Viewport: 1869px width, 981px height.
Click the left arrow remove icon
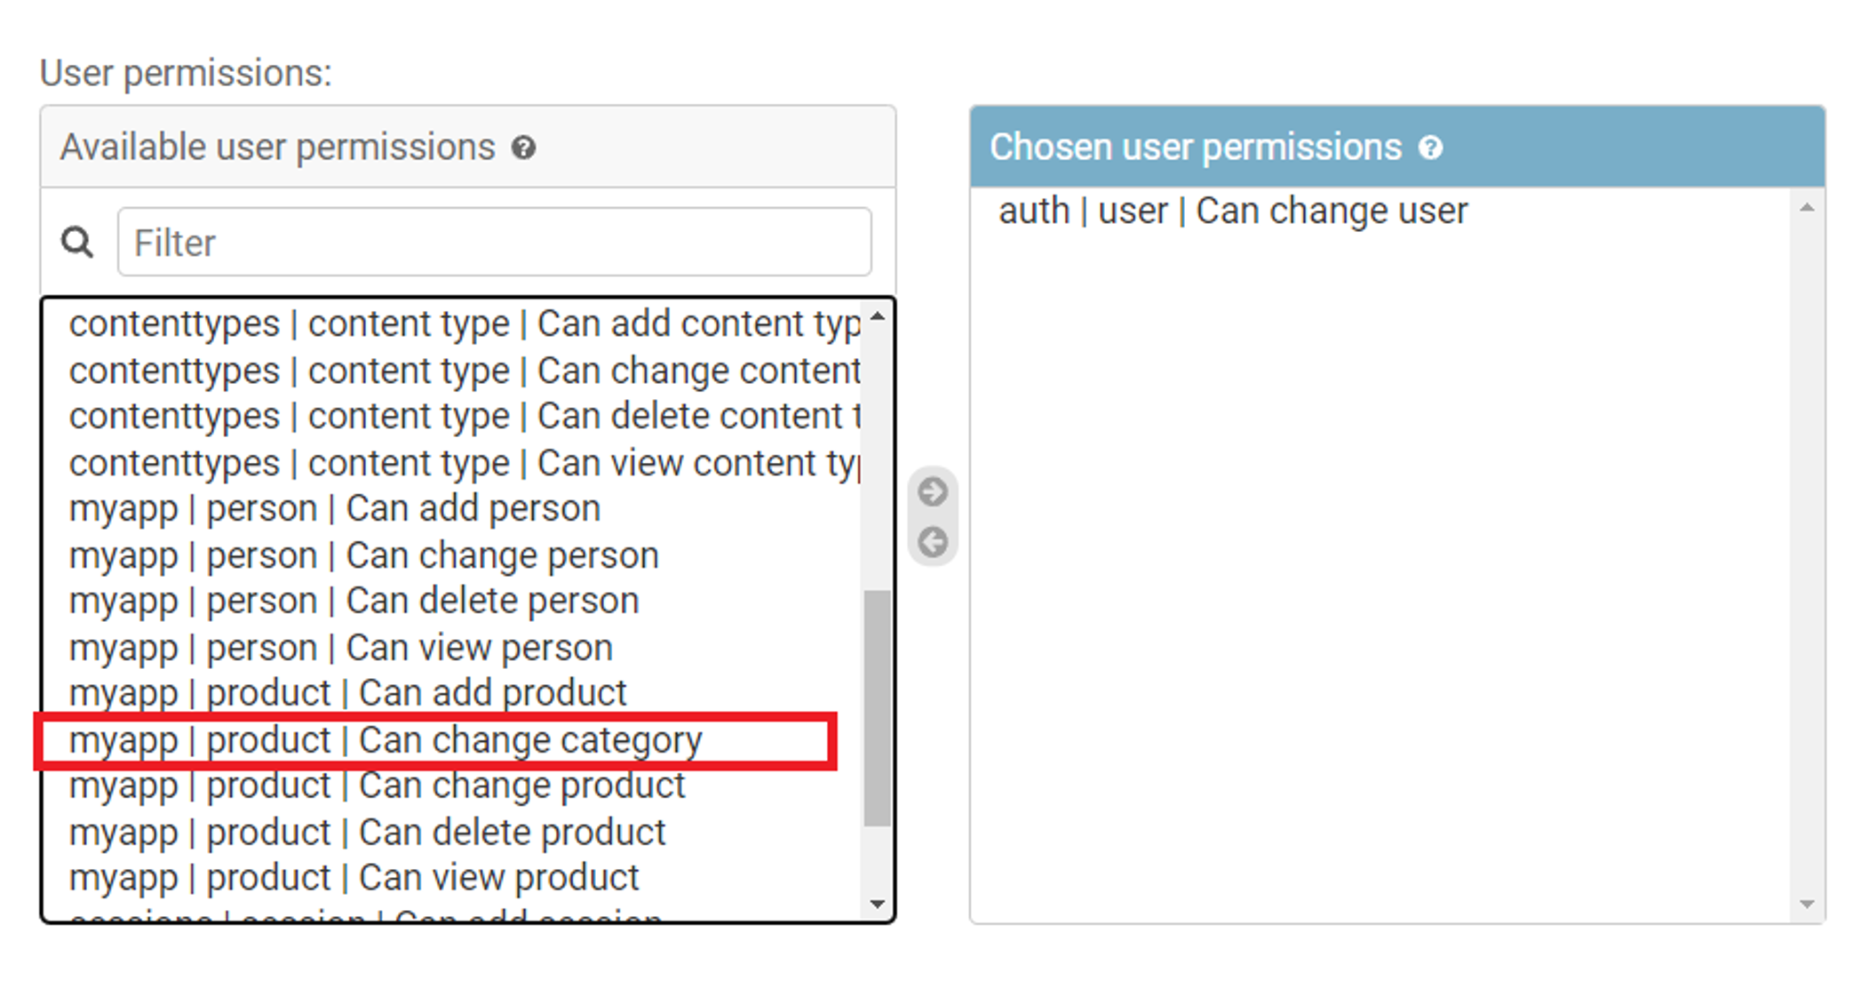click(933, 541)
